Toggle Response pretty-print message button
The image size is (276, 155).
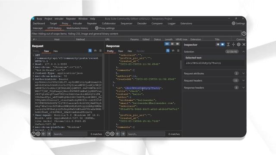pos(168,51)
